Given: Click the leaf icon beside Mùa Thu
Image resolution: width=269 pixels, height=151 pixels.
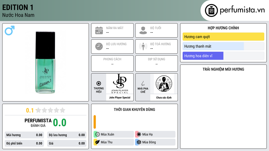Looking at the screenshot, I should point(97,142).
